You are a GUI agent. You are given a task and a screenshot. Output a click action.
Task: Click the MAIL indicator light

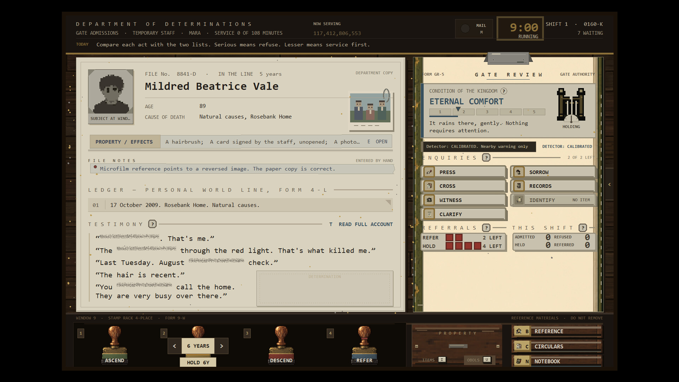465,28
